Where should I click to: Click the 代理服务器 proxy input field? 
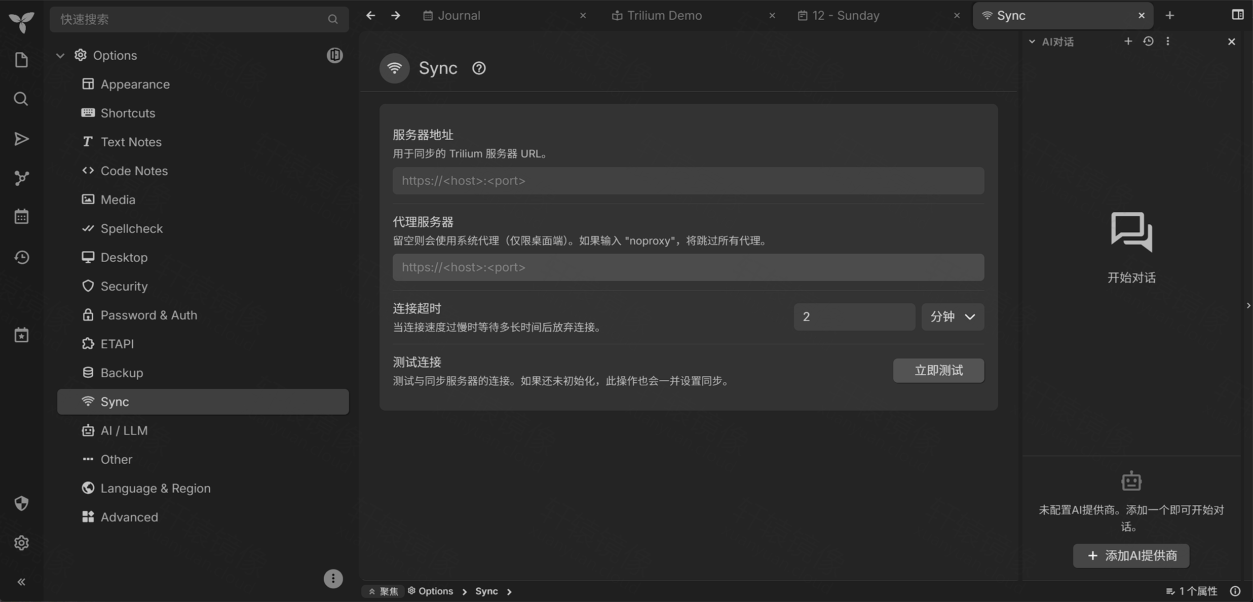[x=688, y=267]
